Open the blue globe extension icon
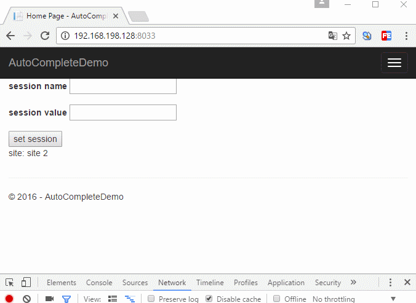416x303 pixels. click(x=367, y=36)
